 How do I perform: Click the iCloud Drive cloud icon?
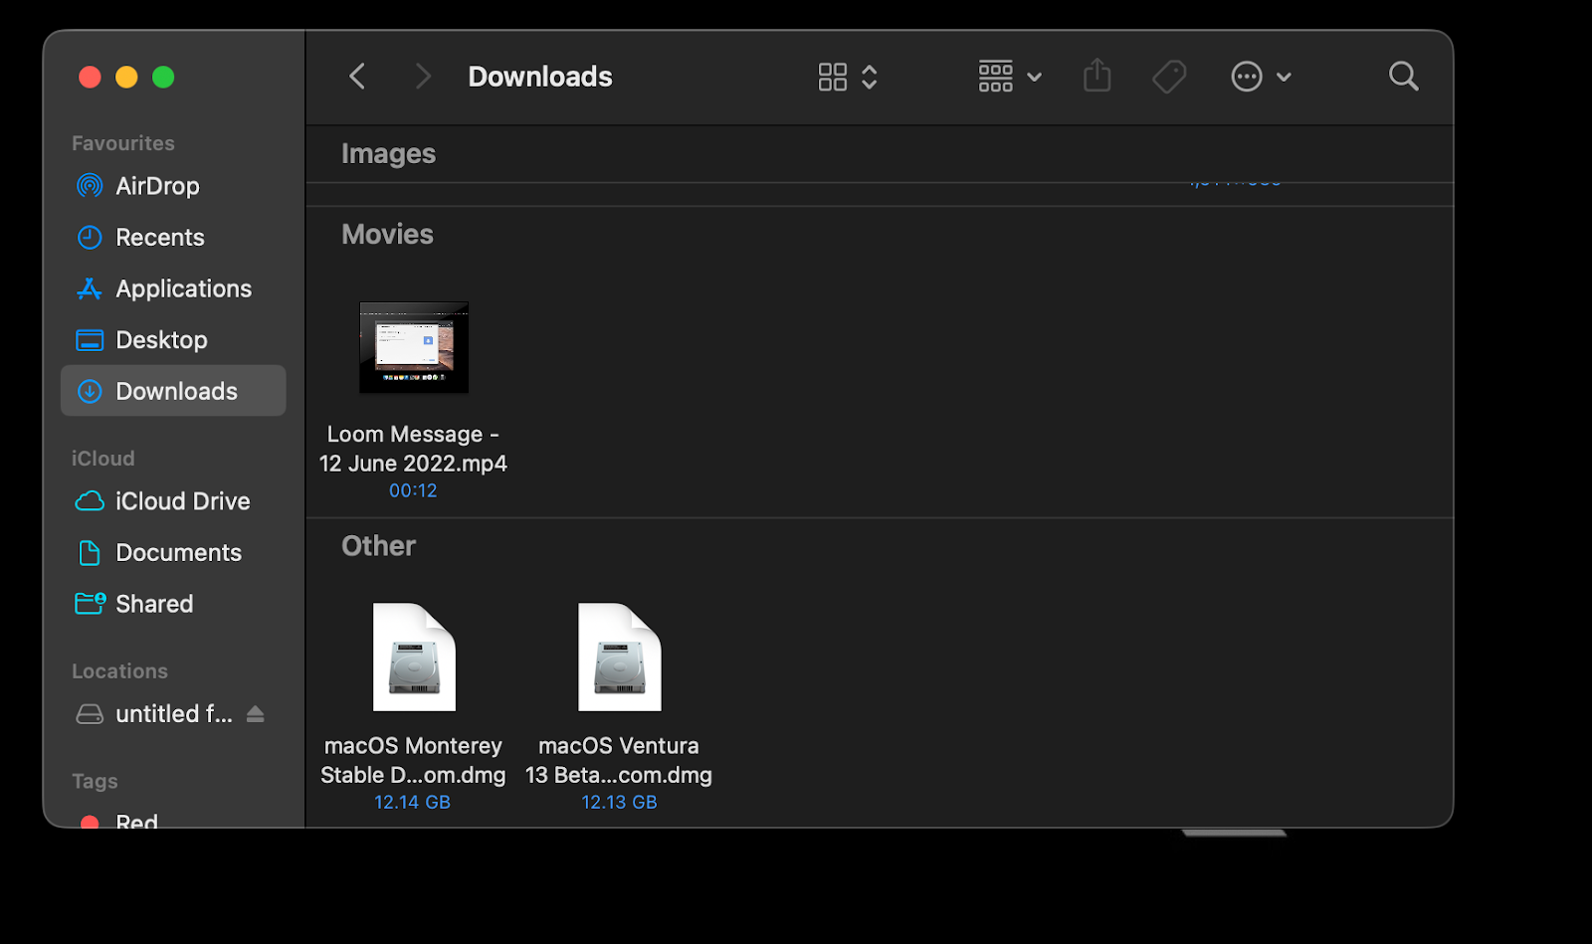coord(90,501)
